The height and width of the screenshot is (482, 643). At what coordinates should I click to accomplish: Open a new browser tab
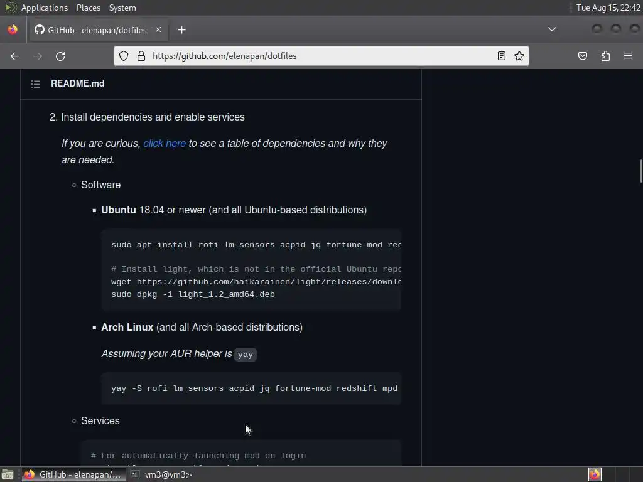point(181,30)
